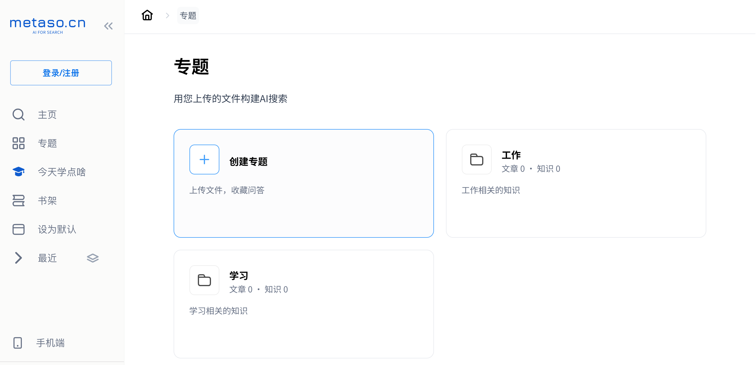Click the 登录/注册 button
Screen dimensions: 756x365
pyautogui.click(x=61, y=73)
